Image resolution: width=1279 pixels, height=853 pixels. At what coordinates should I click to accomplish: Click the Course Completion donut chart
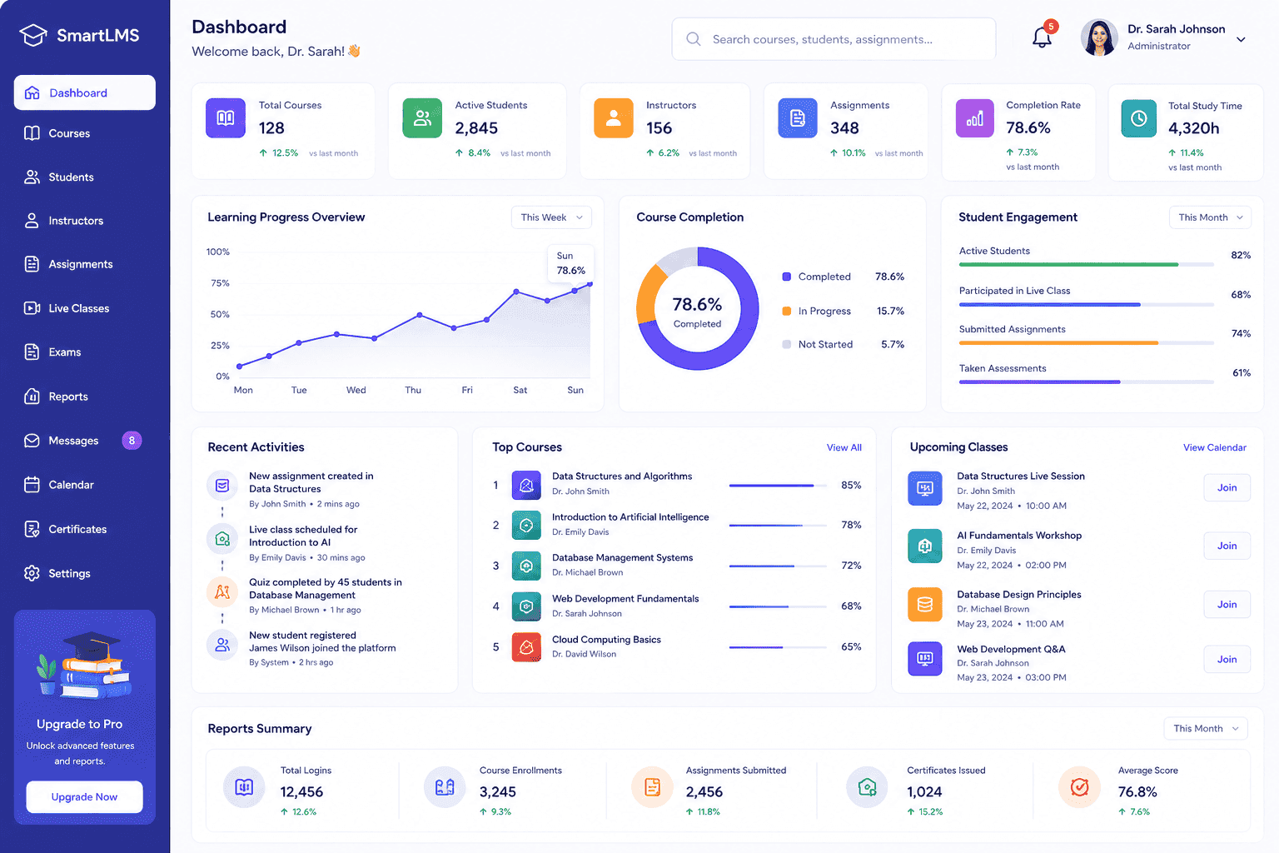698,308
